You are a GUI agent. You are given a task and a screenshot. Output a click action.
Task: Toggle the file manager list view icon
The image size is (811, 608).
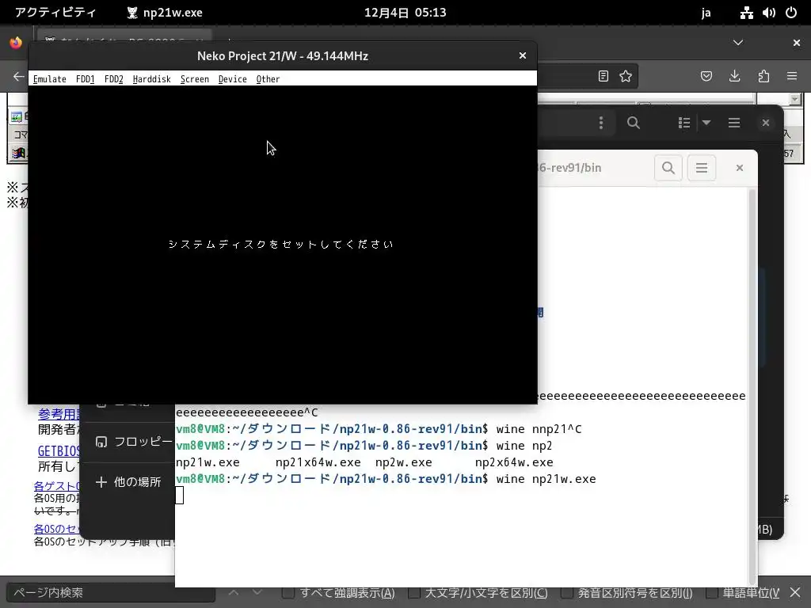684,123
